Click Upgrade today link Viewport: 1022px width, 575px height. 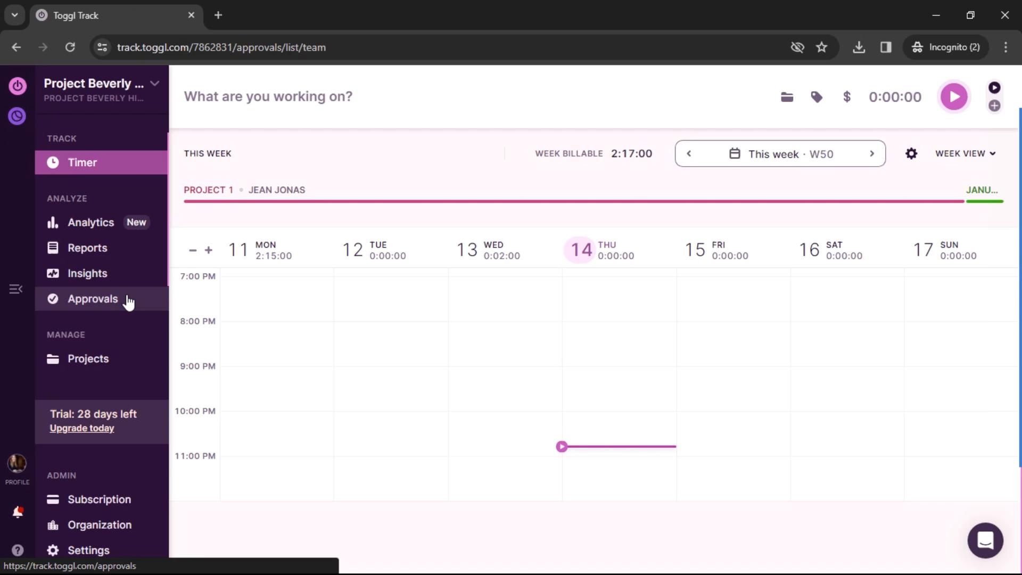click(81, 428)
